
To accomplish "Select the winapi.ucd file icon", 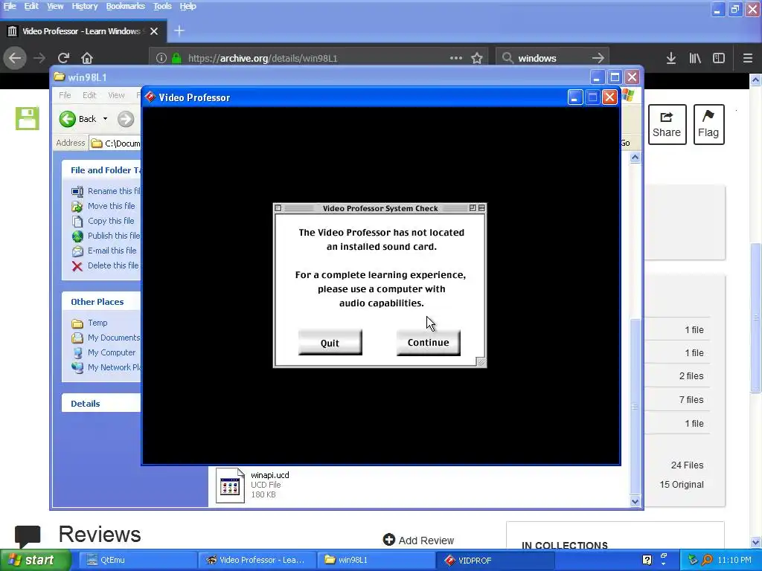I will pyautogui.click(x=230, y=485).
